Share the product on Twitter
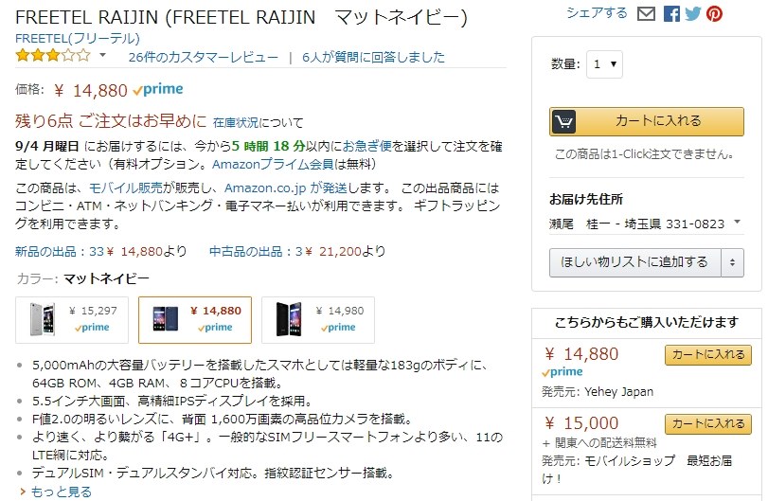 [x=692, y=14]
